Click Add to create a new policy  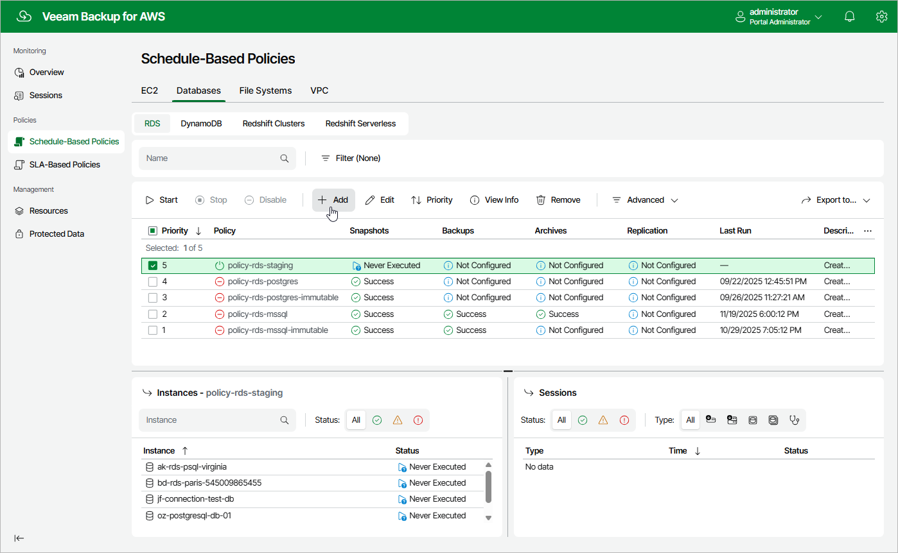(x=333, y=200)
